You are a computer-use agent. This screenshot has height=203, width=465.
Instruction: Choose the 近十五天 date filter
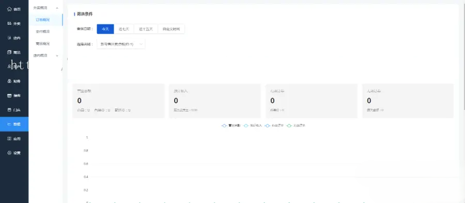pos(146,29)
